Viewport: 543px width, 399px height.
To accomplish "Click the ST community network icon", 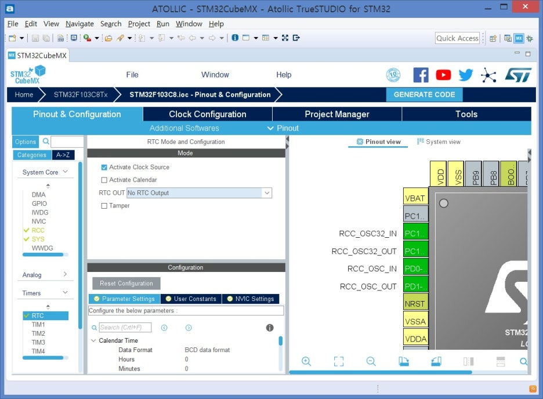I will 488,75.
